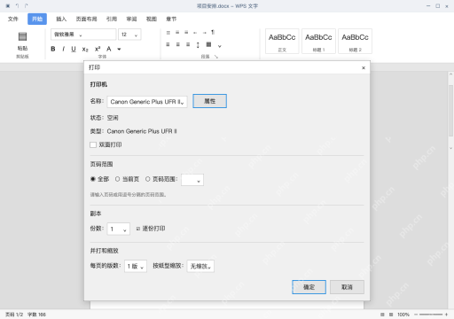Increase paragraph indent with the right-arrow icon
The height and width of the screenshot is (319, 454).
(x=204, y=33)
